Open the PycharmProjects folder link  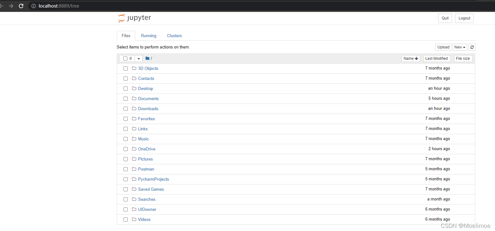coord(153,179)
